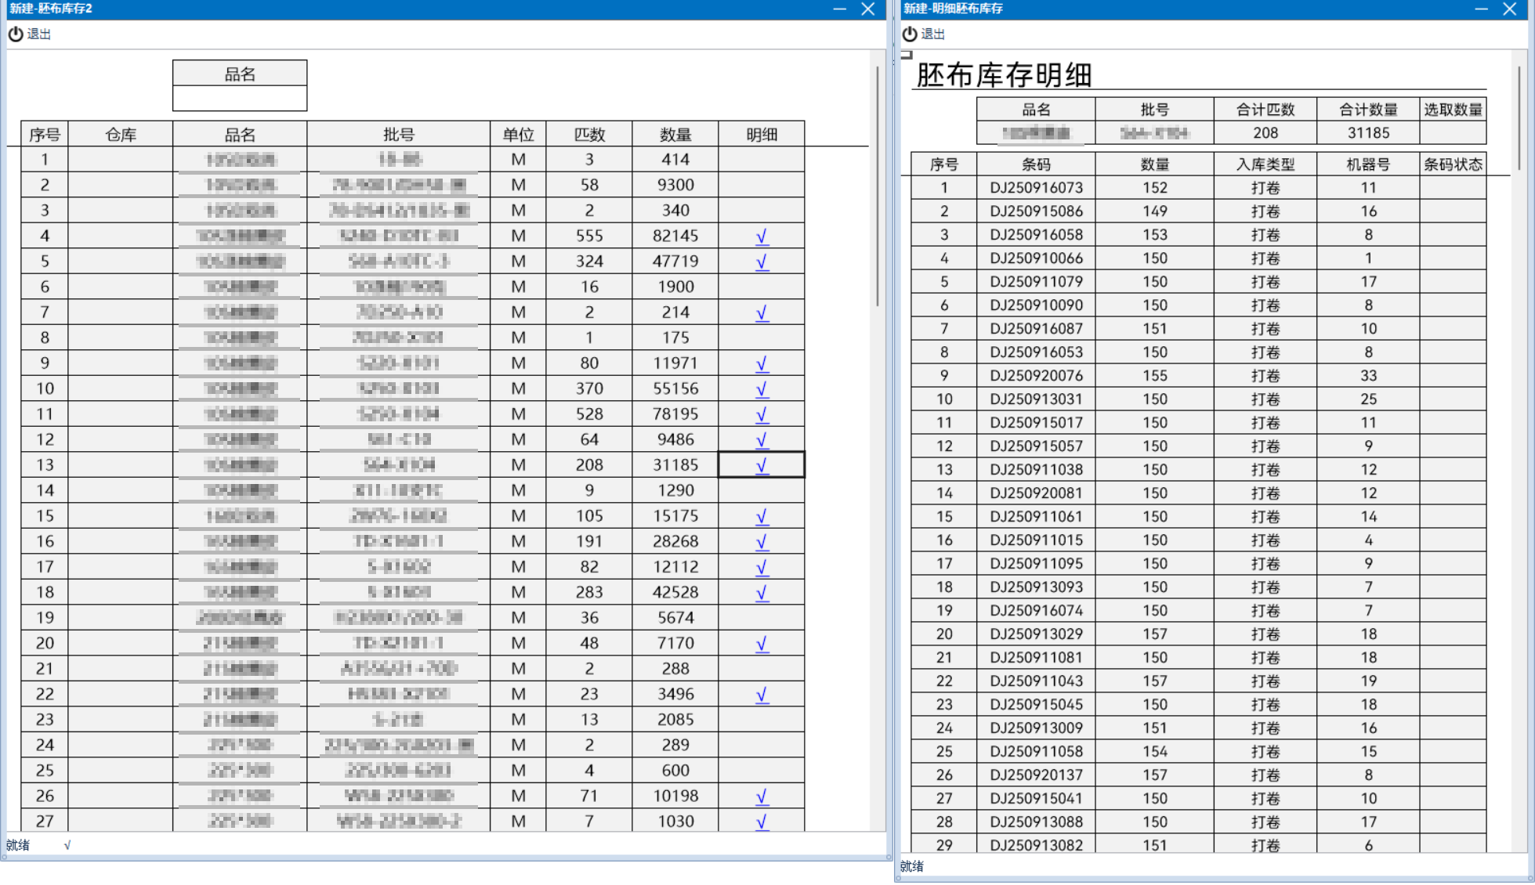Screen dimensions: 1535x885
Task: Click the small square icon above 胚布库存明细 title
Action: coord(907,54)
